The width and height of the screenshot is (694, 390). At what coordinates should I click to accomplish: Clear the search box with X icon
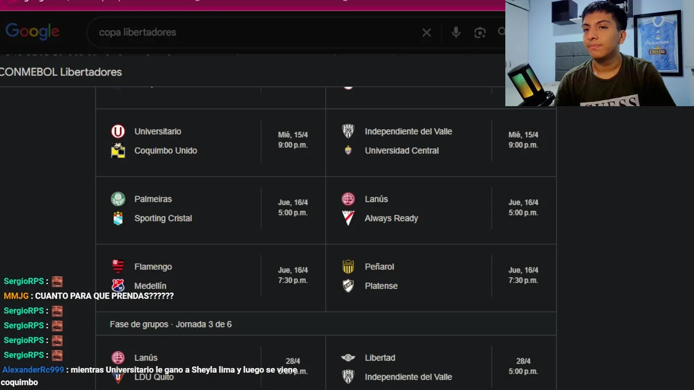pyautogui.click(x=427, y=32)
